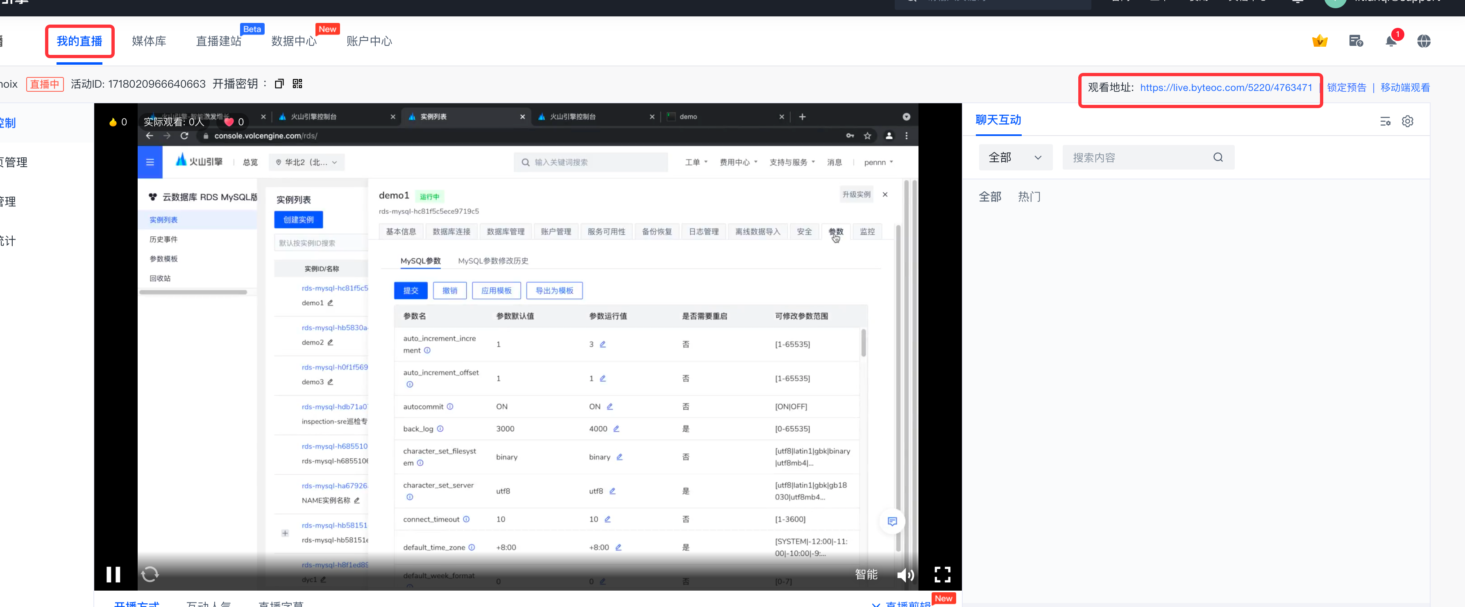Image resolution: width=1465 pixels, height=607 pixels.
Task: Switch to MySQL参数修改历史 tab
Action: click(x=493, y=261)
